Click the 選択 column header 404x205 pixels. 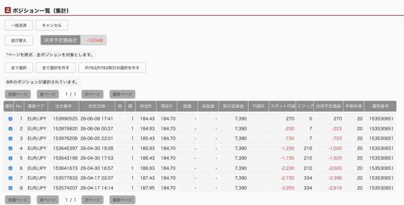(x=9, y=106)
